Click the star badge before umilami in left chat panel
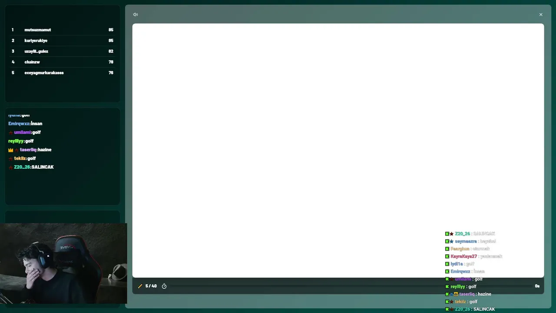The height and width of the screenshot is (313, 556). point(10,133)
